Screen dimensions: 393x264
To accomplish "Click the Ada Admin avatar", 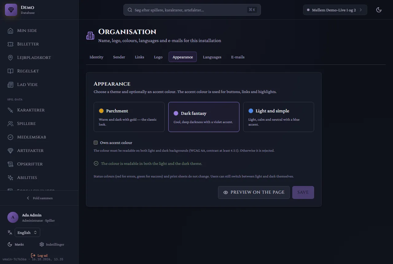I will [x=13, y=217].
